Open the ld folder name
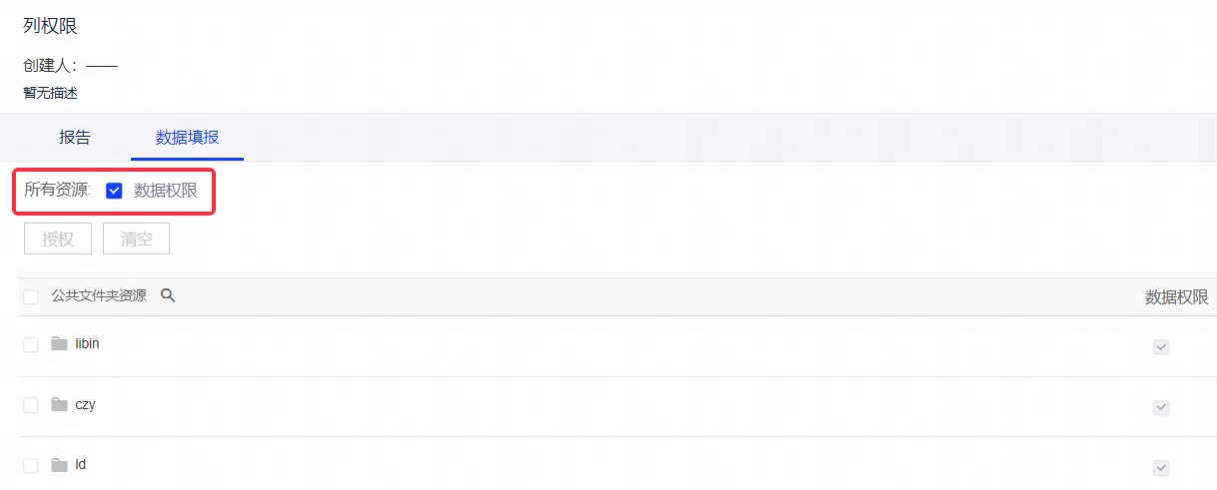 (x=81, y=465)
